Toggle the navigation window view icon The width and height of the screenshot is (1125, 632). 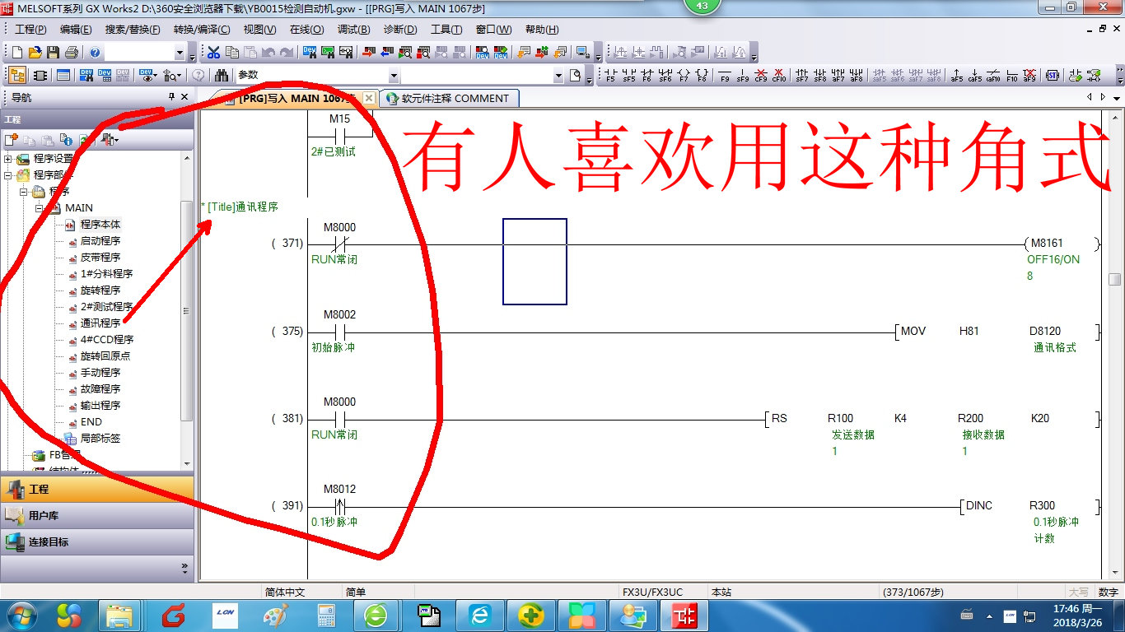coord(16,76)
